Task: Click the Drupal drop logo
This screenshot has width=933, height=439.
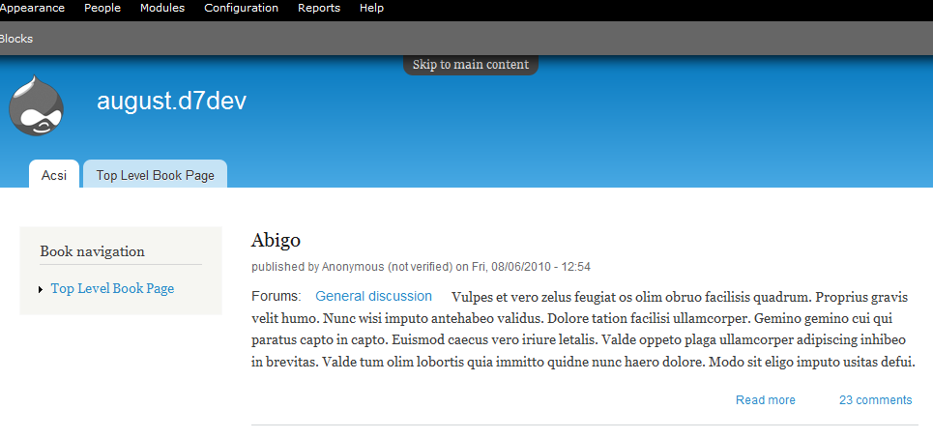Action: coord(36,105)
